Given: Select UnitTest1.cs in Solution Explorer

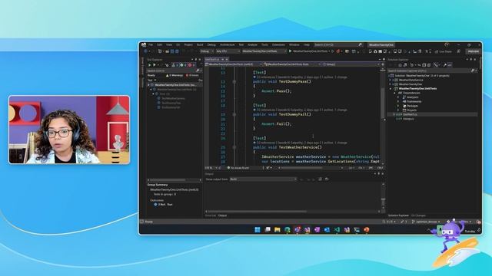Looking at the screenshot, I should point(410,114).
